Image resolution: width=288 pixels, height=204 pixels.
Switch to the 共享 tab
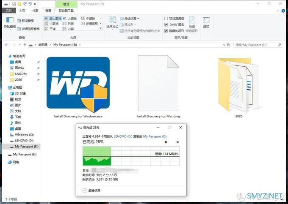pyautogui.click(x=35, y=11)
